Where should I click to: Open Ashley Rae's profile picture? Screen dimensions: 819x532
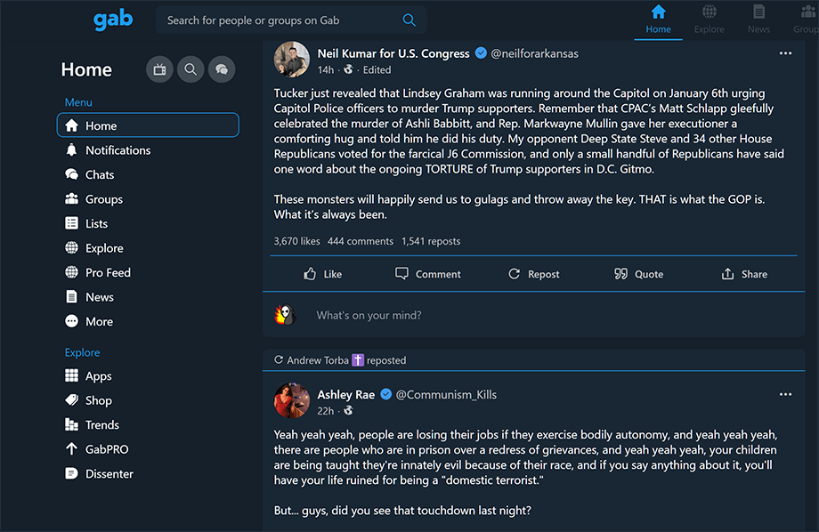(291, 401)
